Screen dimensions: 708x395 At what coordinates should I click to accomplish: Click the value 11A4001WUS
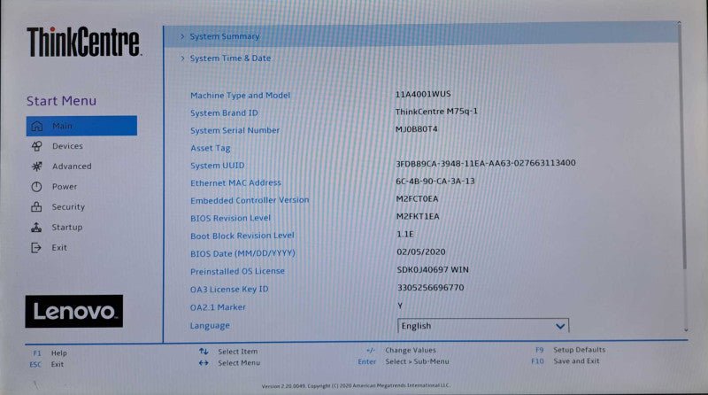point(423,94)
